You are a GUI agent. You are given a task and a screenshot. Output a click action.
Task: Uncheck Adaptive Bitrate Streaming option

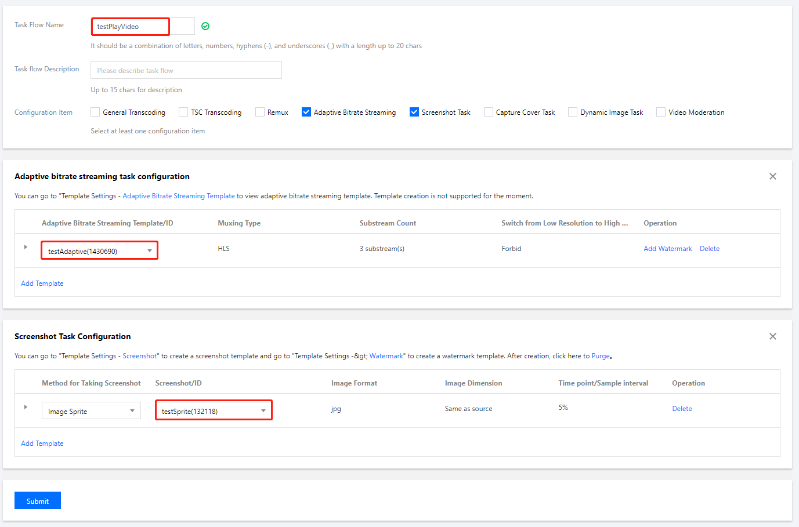point(306,112)
